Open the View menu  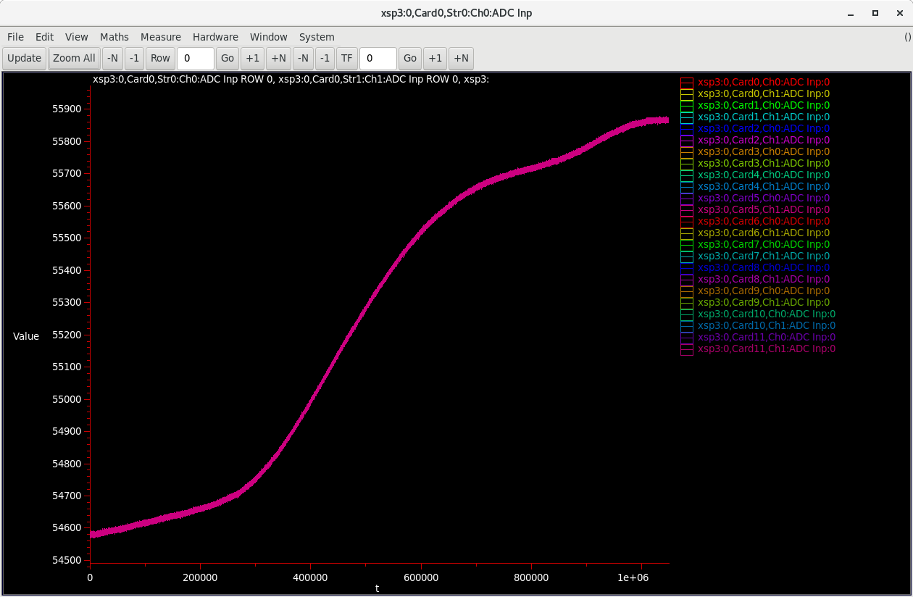coord(77,37)
